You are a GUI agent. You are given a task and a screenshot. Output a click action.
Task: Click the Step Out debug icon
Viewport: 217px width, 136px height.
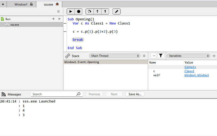[x=105, y=12]
